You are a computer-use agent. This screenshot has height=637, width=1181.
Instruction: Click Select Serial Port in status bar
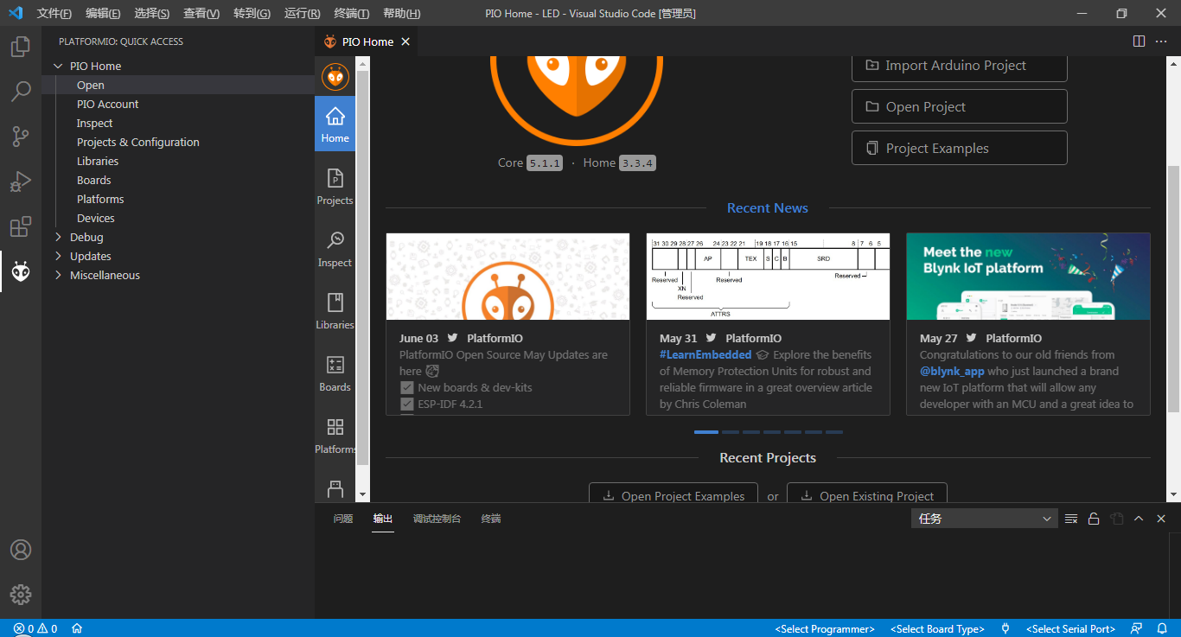coord(1070,628)
